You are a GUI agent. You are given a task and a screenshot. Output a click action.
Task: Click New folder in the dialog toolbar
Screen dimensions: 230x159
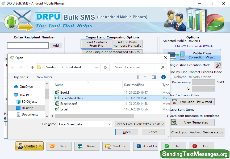(x=44, y=77)
